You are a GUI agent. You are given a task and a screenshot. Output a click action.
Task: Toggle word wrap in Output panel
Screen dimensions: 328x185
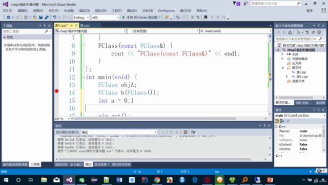coord(193,132)
